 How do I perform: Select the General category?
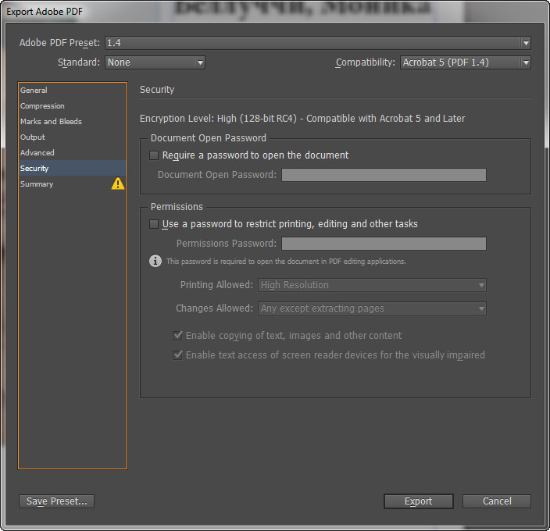(72, 90)
